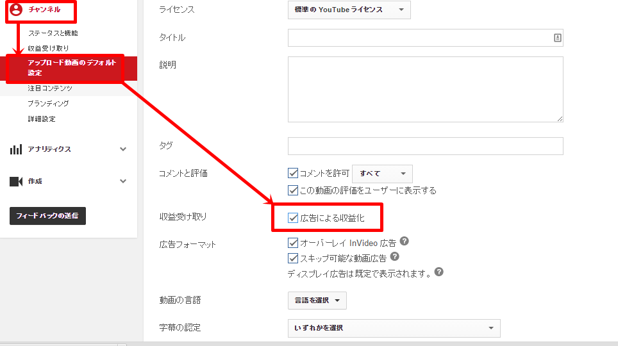Open the 標準の YouTube ライセンス dropdown
This screenshot has width=618, height=346.
coord(349,10)
